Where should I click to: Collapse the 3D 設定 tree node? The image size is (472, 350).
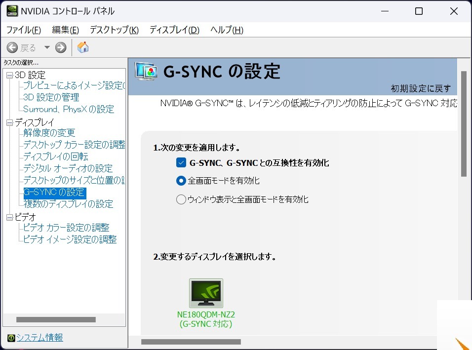click(10, 75)
